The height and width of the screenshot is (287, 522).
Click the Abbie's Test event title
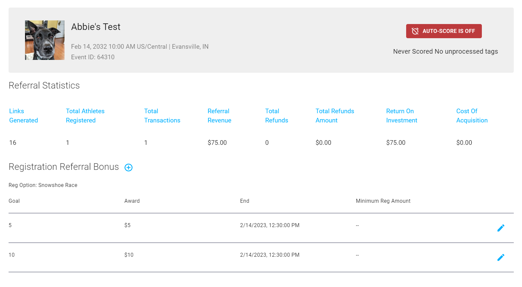[96, 27]
